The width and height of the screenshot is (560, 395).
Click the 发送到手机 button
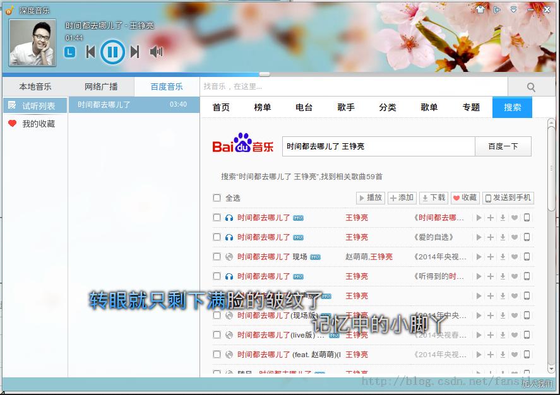point(508,197)
